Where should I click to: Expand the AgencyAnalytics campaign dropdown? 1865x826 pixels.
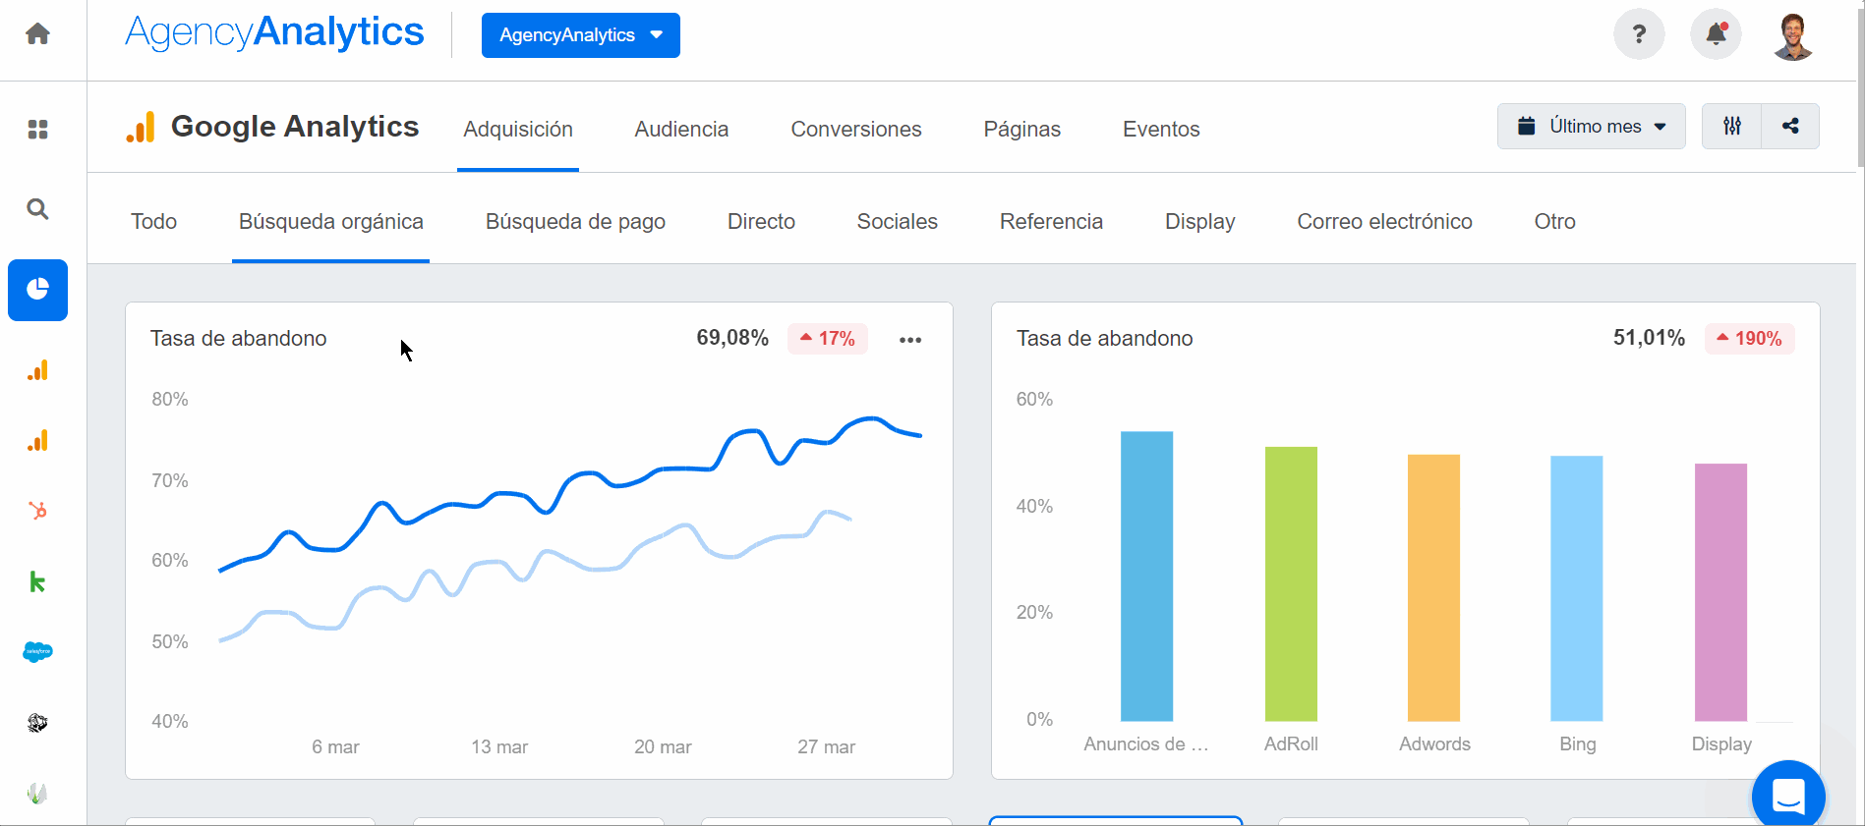click(580, 35)
